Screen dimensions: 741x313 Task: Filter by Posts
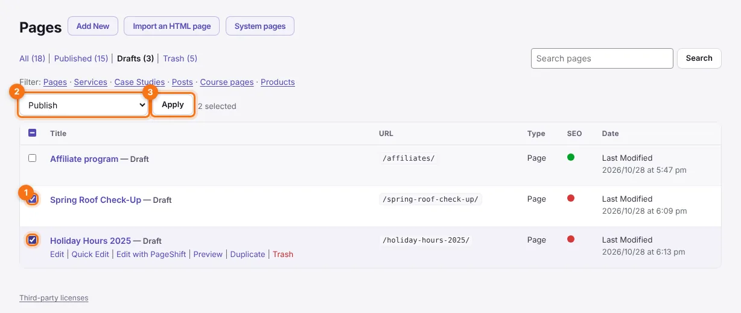tap(182, 82)
